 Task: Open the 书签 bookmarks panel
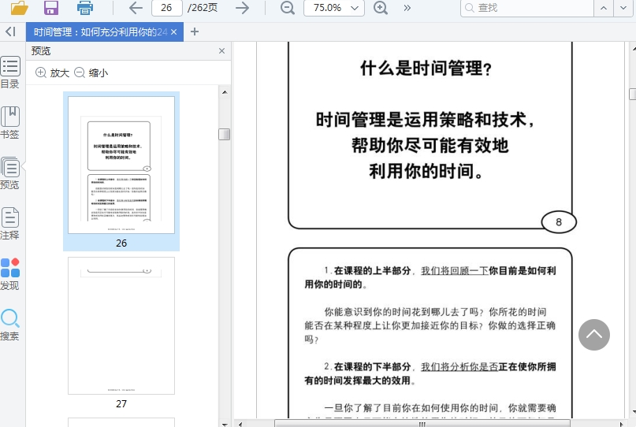pos(10,123)
